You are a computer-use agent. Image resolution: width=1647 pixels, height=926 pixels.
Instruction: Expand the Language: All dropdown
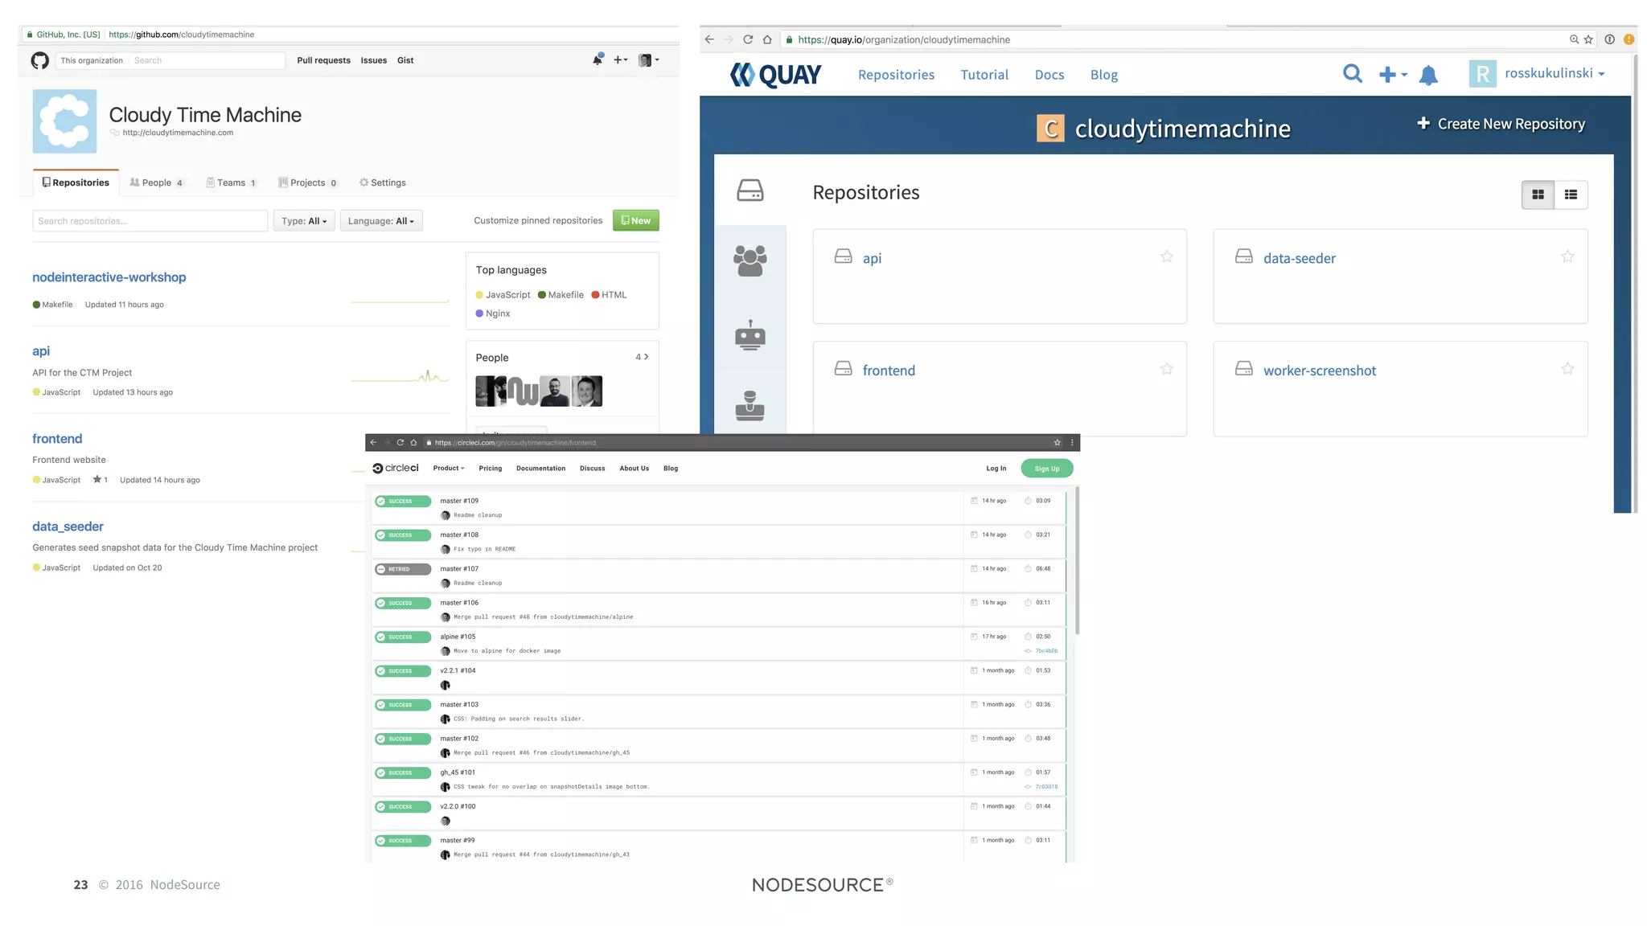pos(380,221)
